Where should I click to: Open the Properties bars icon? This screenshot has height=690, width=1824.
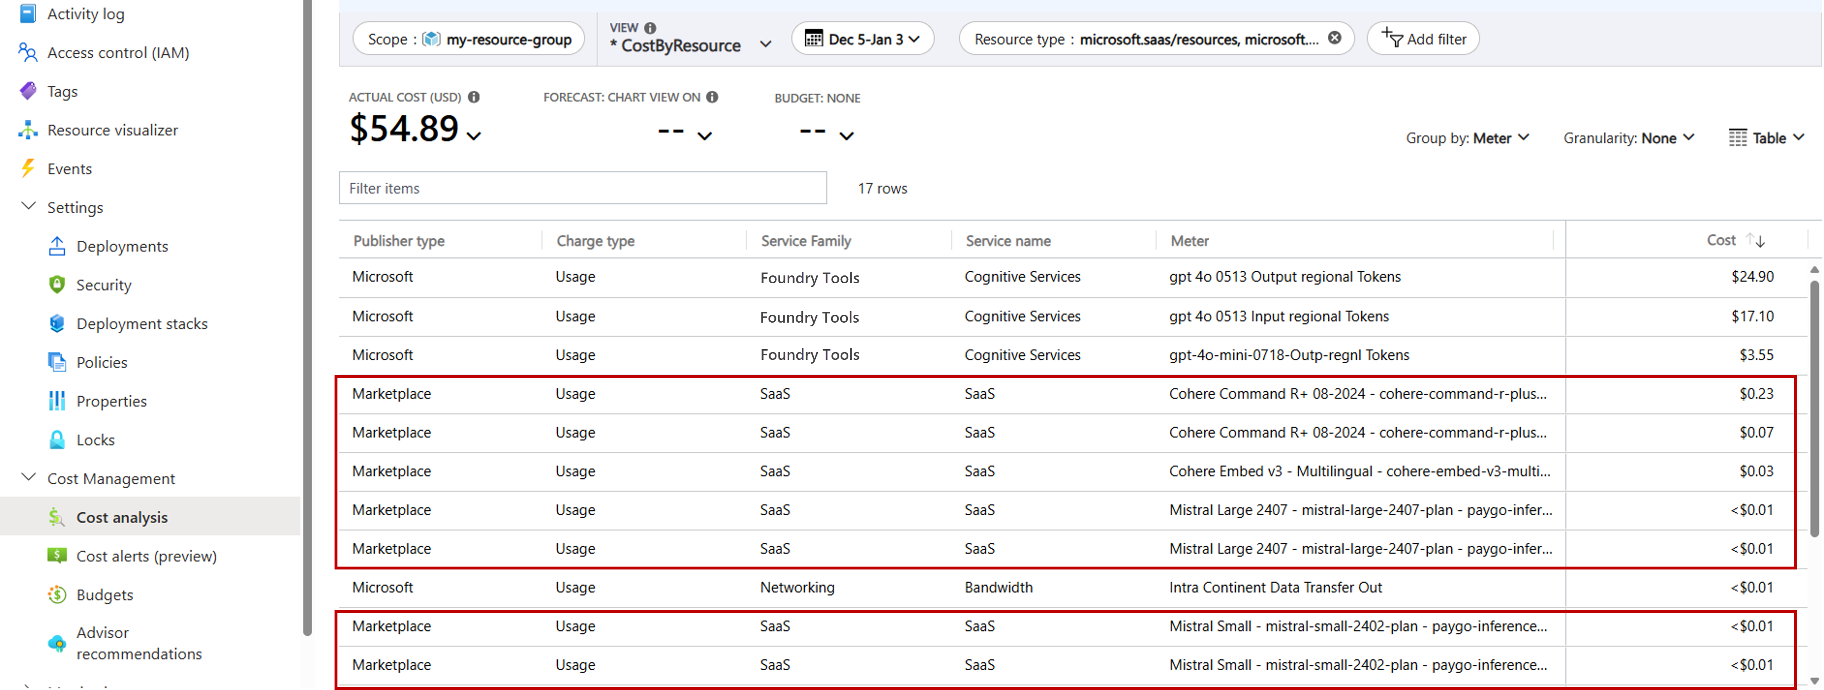tap(57, 401)
